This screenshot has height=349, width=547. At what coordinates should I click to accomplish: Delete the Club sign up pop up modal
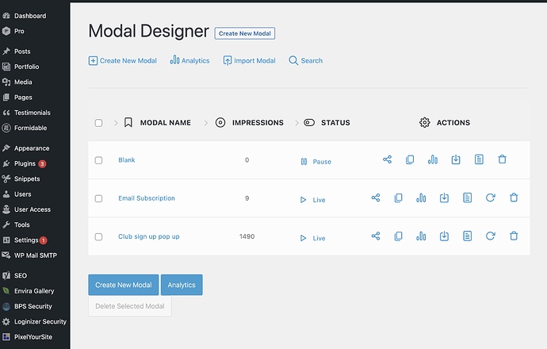click(514, 236)
